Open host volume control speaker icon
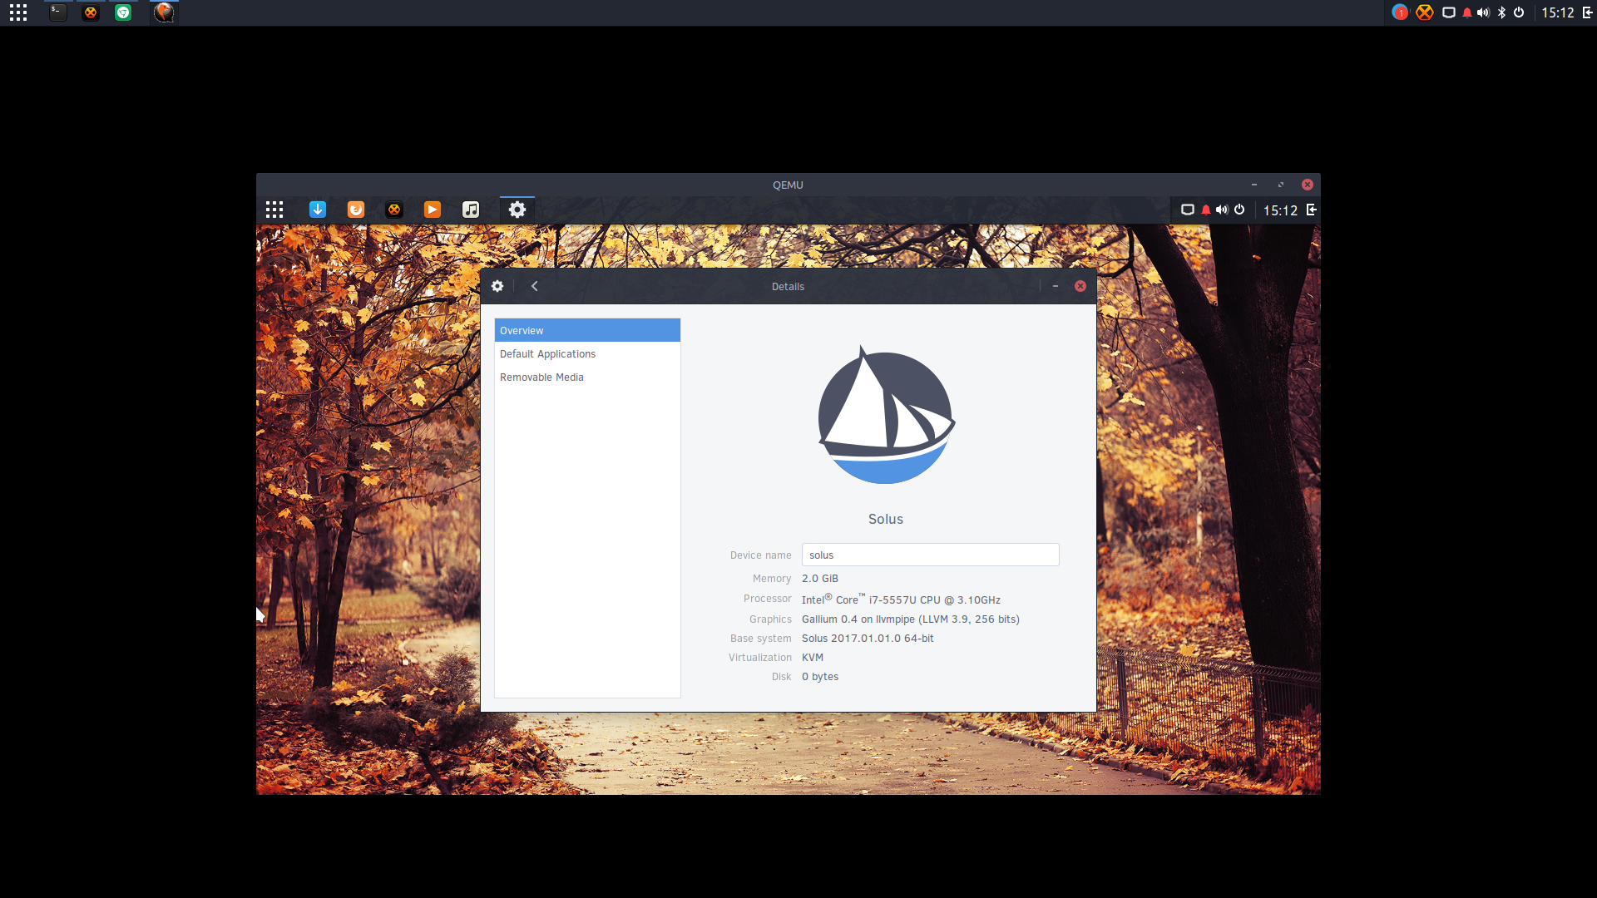Screen dimensions: 1597x898 [x=1483, y=12]
